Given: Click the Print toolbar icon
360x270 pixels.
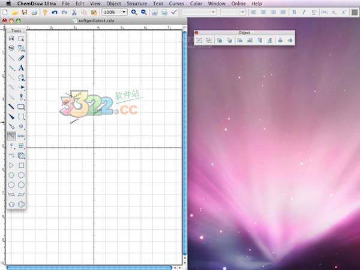Looking at the screenshot, I should pos(34,12).
